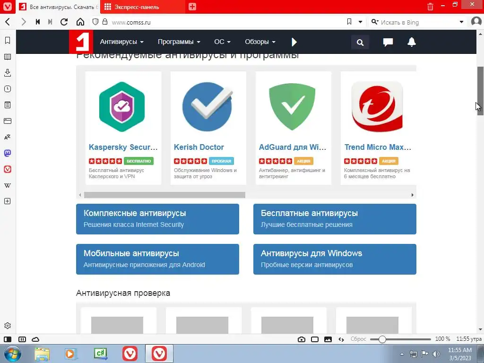Go to the home page
The height and width of the screenshot is (363, 484).
(x=80, y=22)
